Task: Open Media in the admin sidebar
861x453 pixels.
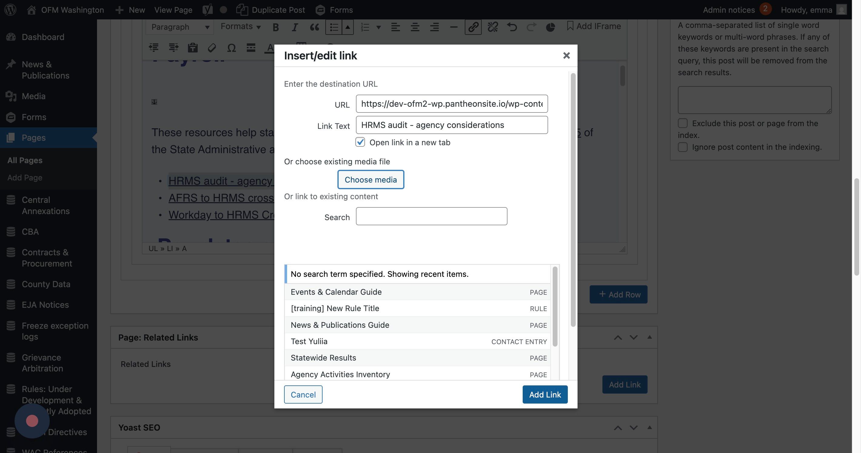Action: pos(33,96)
